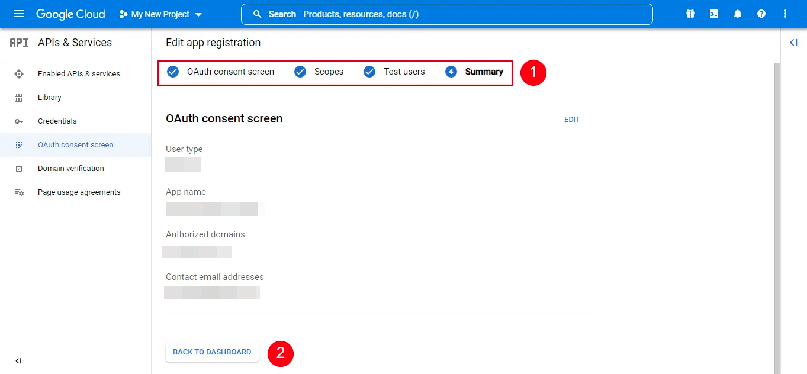Collapse the left sidebar

pyautogui.click(x=18, y=360)
